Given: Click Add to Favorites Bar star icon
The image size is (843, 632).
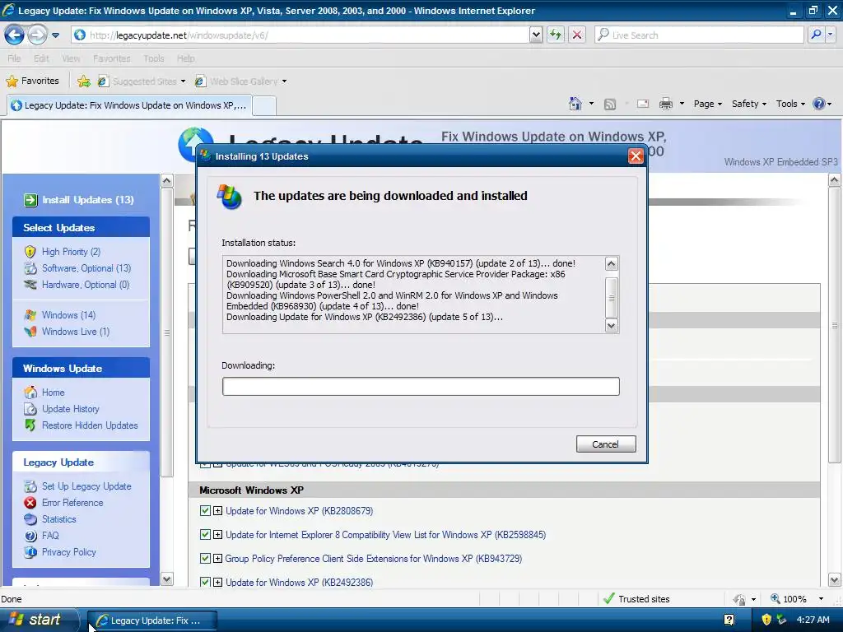Looking at the screenshot, I should coord(84,81).
